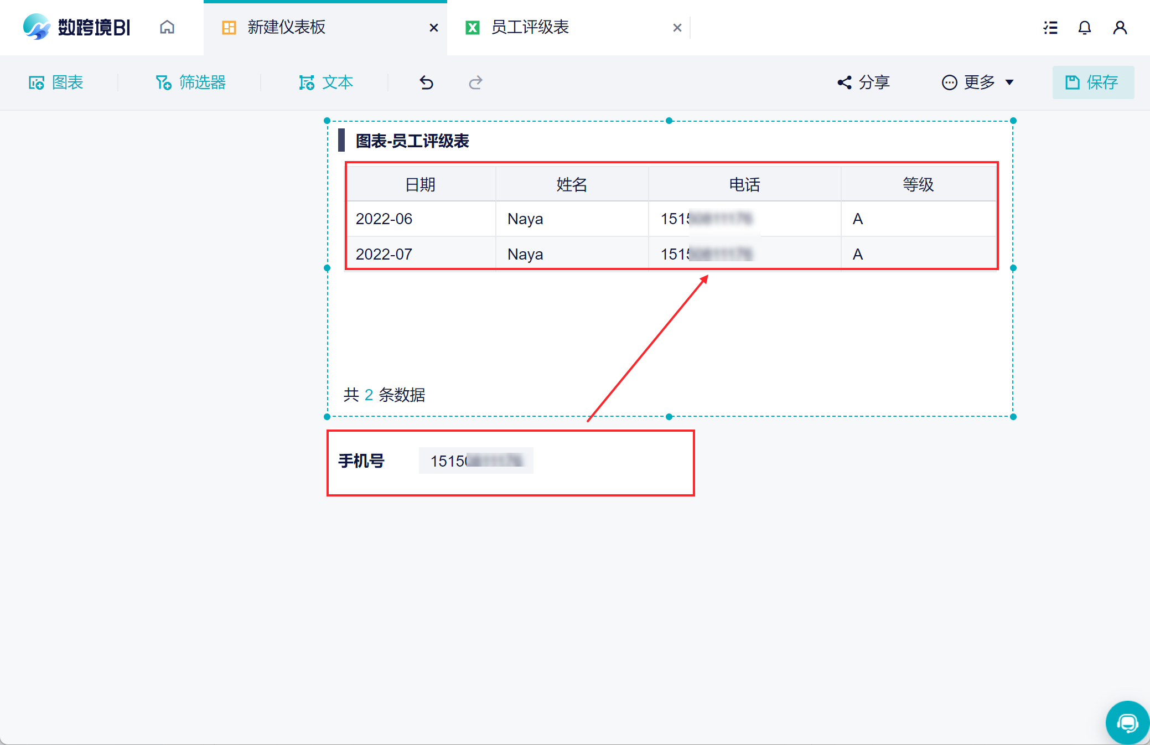Click the 电话 column header
This screenshot has height=745, width=1150.
(744, 184)
